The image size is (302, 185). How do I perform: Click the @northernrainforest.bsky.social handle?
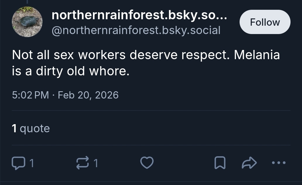tap(136, 30)
